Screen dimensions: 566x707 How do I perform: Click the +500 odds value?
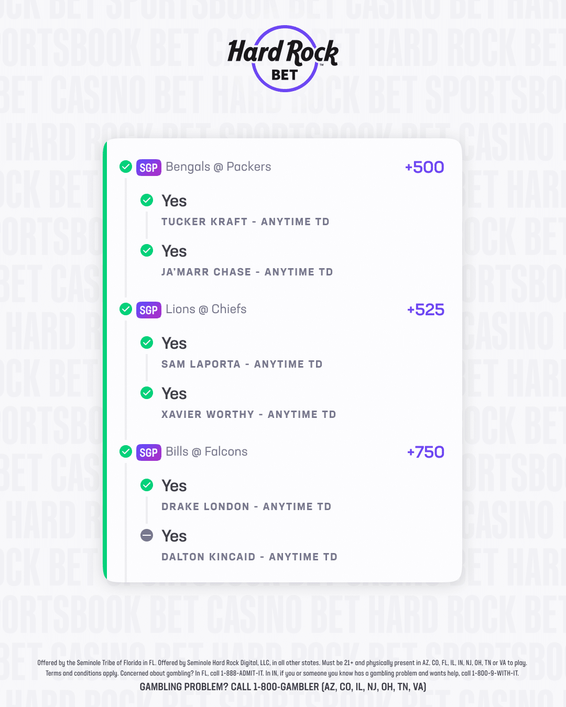coord(424,167)
